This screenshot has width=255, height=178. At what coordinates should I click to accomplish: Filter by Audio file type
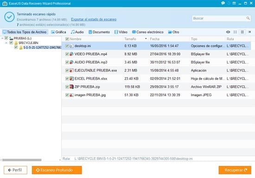pyautogui.click(x=77, y=32)
